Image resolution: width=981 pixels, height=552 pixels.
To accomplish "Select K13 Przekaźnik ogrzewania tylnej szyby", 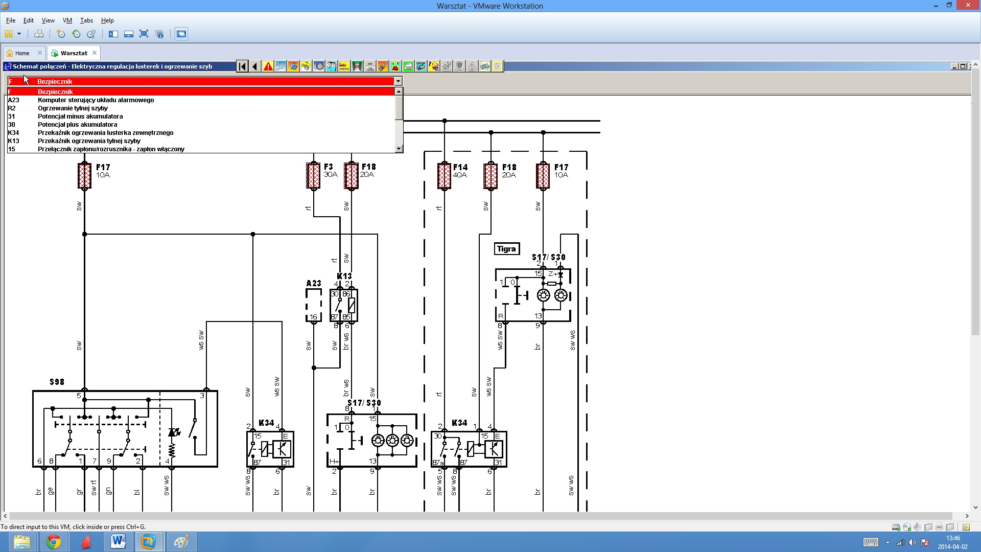I will tap(89, 141).
